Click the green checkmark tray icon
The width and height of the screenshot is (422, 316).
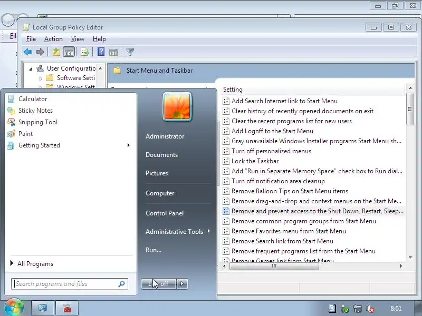tap(345, 309)
